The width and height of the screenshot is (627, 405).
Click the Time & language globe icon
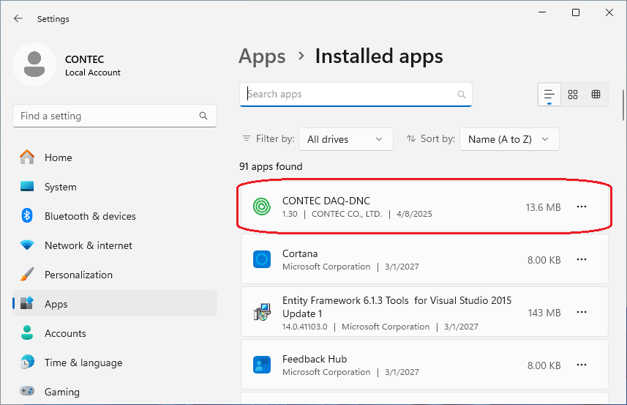pos(27,363)
